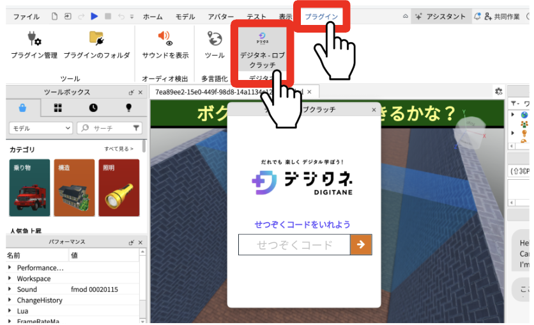Open the 多言語化 ツール localization tools

(215, 45)
